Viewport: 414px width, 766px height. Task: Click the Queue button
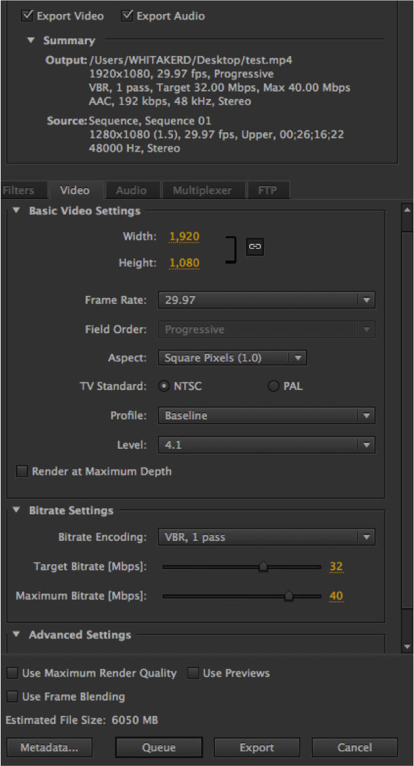[158, 747]
